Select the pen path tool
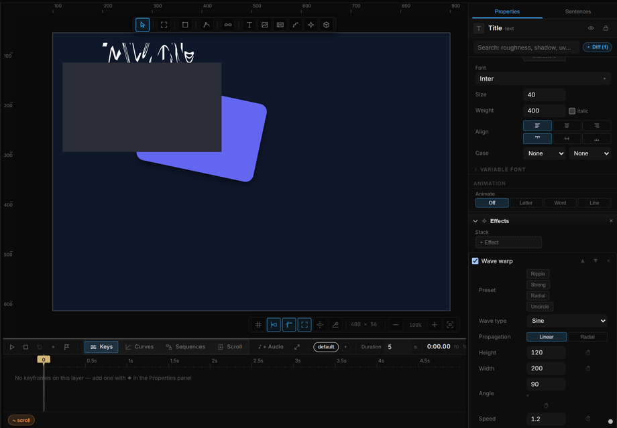This screenshot has width=617, height=428. pos(206,25)
